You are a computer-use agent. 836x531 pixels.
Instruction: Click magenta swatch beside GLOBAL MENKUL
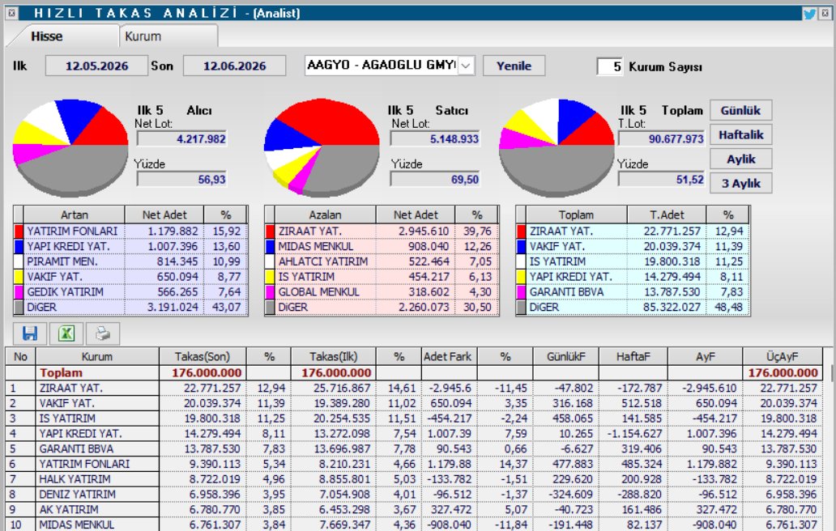click(x=270, y=292)
